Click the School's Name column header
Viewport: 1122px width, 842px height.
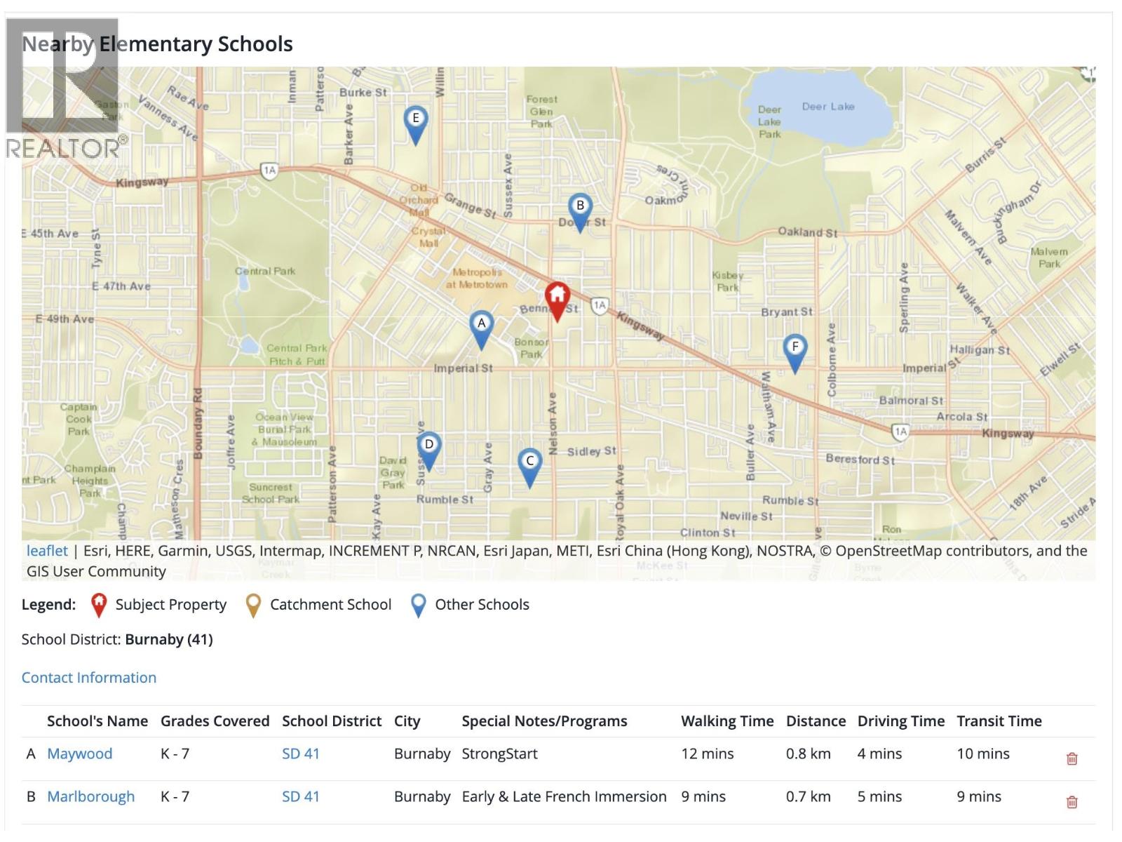(x=97, y=721)
